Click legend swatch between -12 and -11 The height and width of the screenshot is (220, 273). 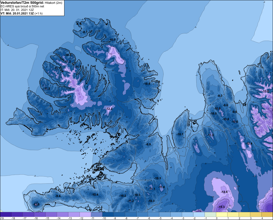click(85, 215)
